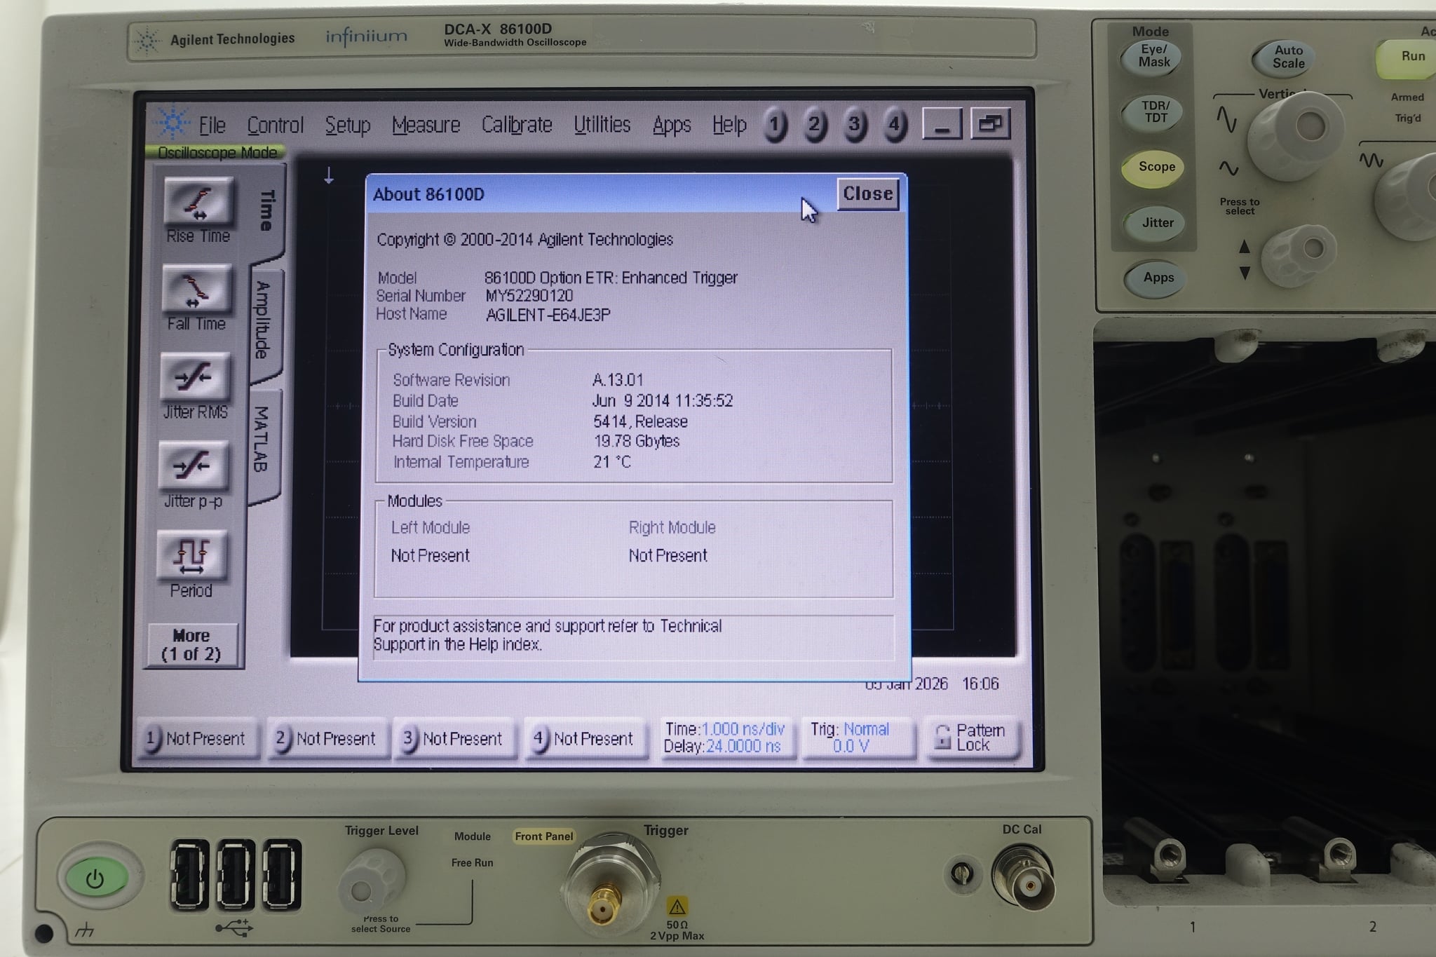Toggle channel 2 in the menu bar
Image resolution: width=1436 pixels, height=957 pixels.
point(815,125)
